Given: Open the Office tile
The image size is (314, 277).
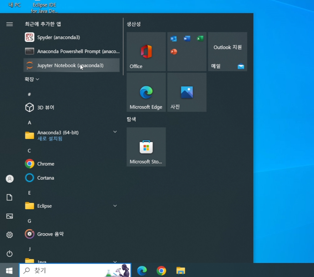Looking at the screenshot, I should click(x=146, y=52).
